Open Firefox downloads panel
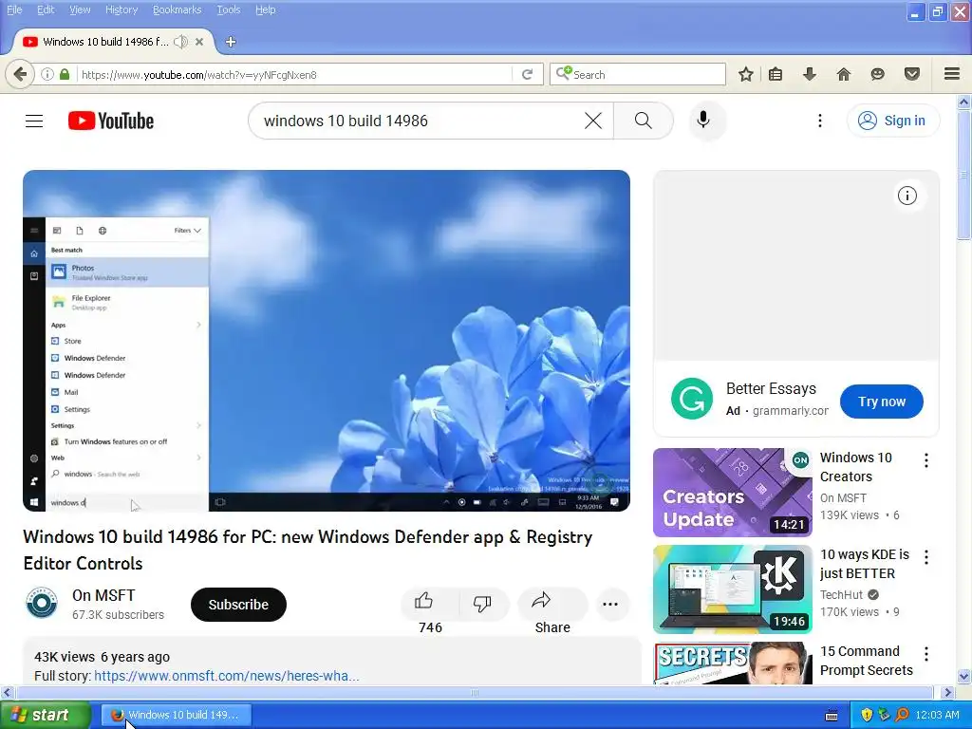 [x=810, y=74]
